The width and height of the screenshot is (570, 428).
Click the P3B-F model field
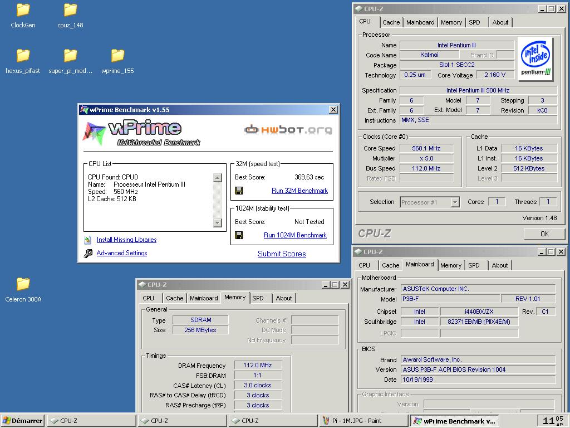pos(450,299)
